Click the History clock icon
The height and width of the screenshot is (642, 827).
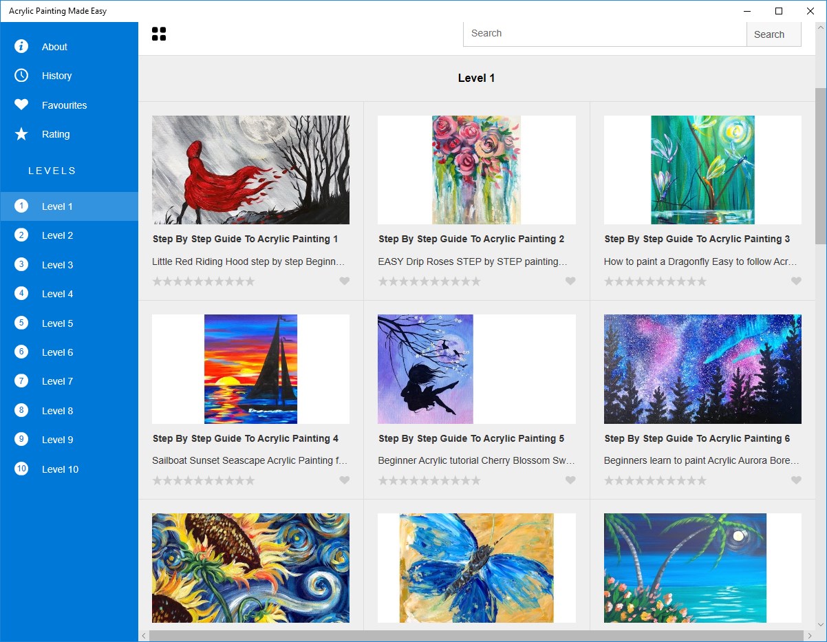coord(21,76)
